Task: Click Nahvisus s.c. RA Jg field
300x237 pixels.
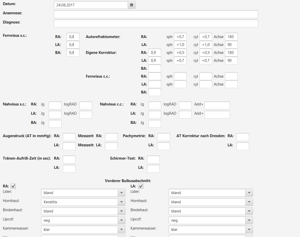Action: (55, 105)
